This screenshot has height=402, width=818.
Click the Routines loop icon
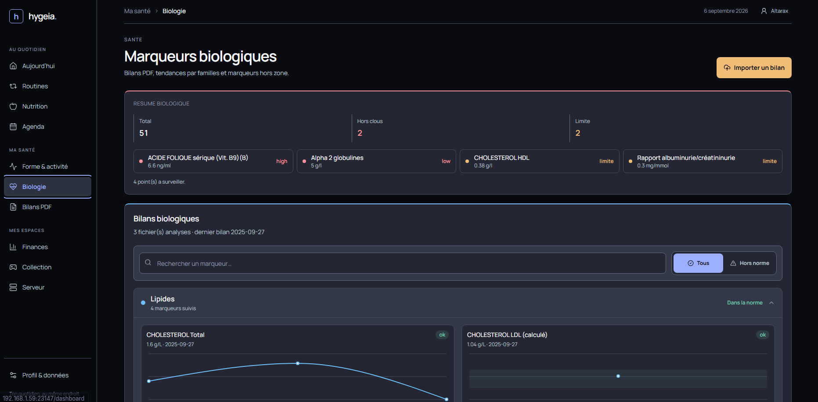[x=13, y=86]
